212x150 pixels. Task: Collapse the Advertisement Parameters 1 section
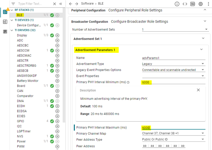click(x=201, y=50)
